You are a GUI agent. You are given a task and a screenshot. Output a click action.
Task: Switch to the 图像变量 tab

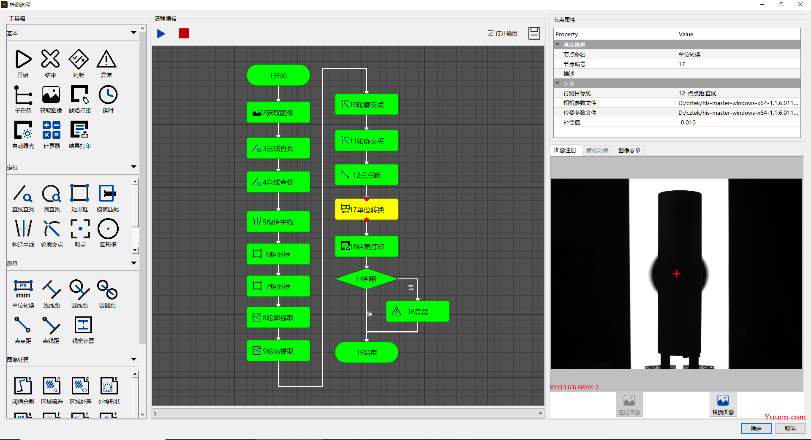pyautogui.click(x=629, y=151)
